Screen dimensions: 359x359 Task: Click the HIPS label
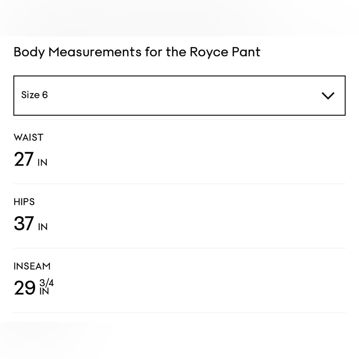coord(24,202)
